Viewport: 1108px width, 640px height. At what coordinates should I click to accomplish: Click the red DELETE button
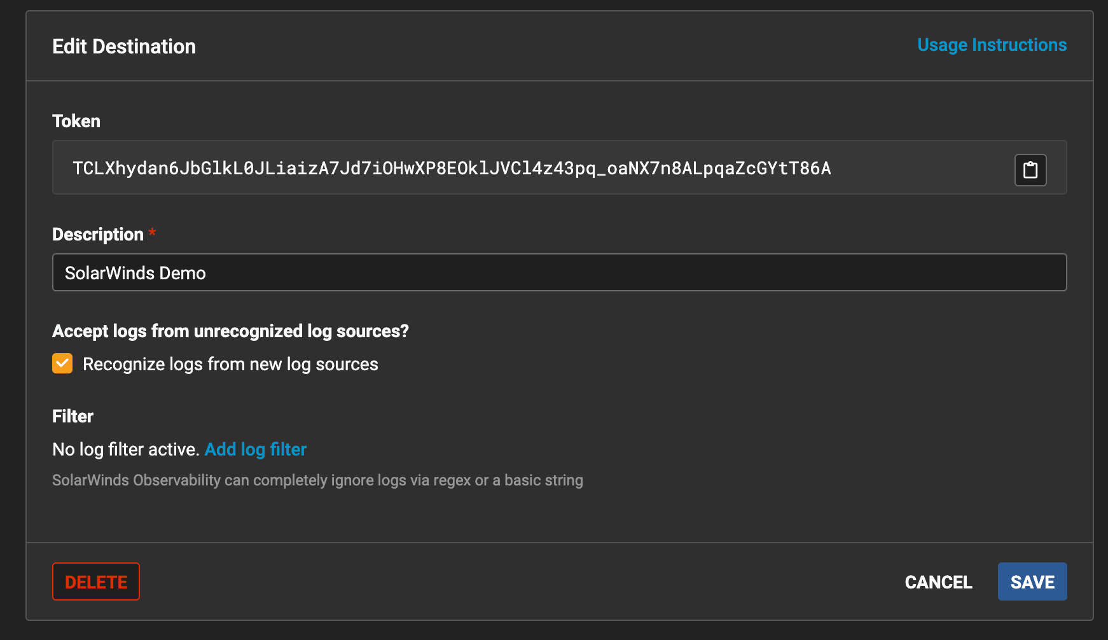coord(96,581)
